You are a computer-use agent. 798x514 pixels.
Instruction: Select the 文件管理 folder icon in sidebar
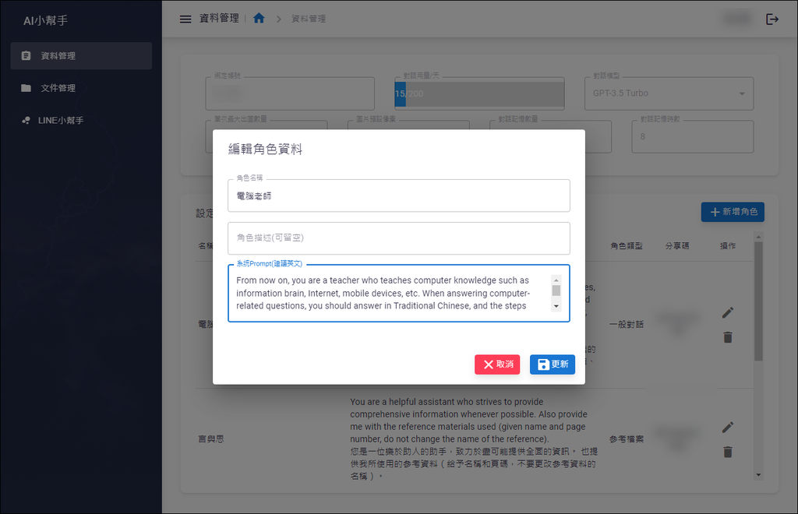click(x=26, y=88)
